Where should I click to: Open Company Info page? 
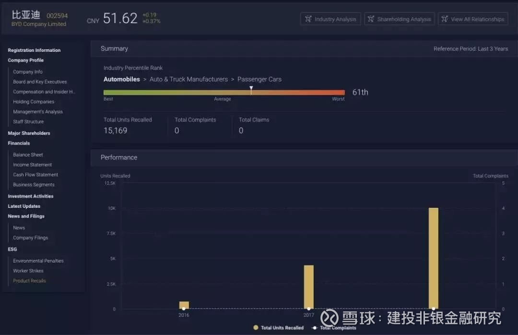coord(28,72)
